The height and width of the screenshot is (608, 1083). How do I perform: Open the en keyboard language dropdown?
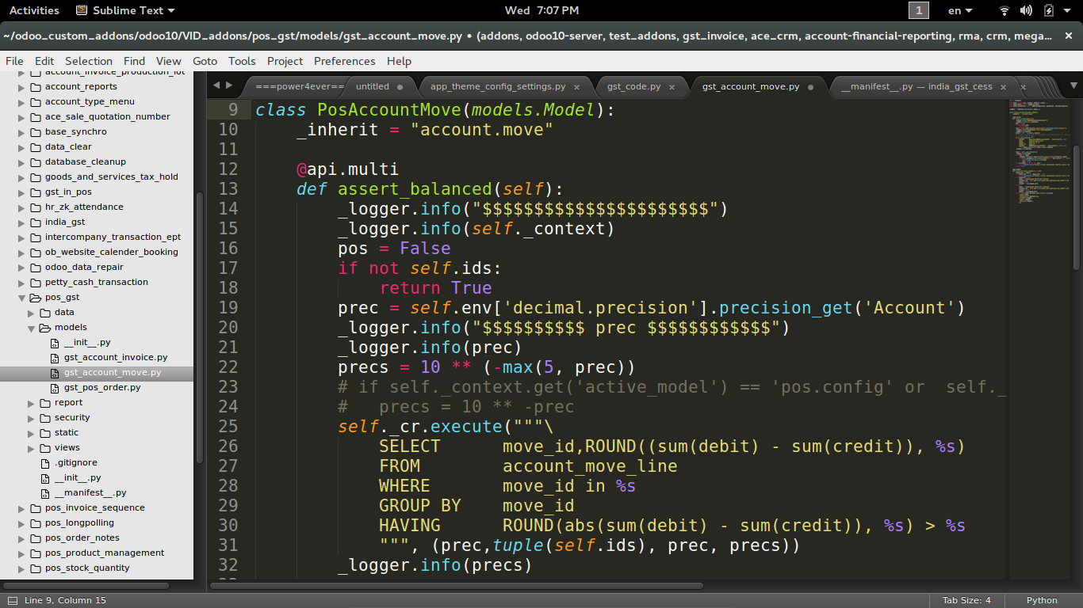960,10
